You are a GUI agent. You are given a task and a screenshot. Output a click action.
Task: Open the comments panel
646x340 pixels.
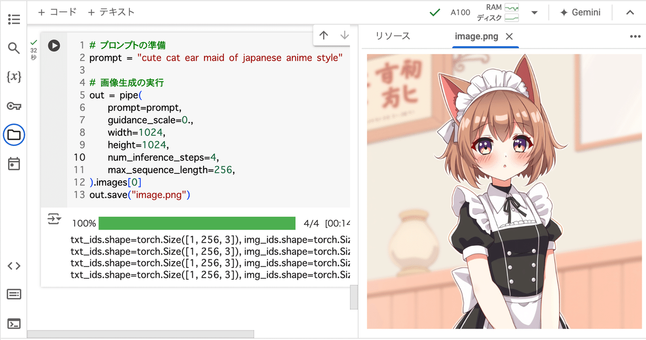[x=14, y=294]
